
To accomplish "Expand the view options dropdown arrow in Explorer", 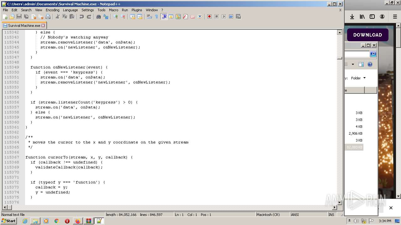I will [353, 64].
